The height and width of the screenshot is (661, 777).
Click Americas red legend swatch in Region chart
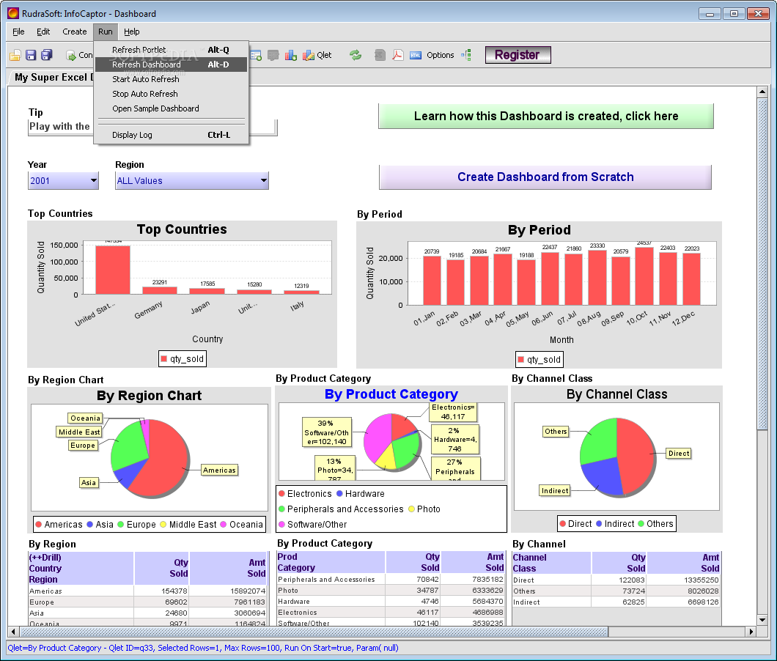tap(39, 524)
